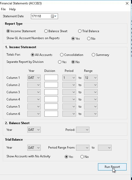Expand the Trial Balance Period Range From dropdown
Viewport: 132px width, 180px height.
(83, 148)
